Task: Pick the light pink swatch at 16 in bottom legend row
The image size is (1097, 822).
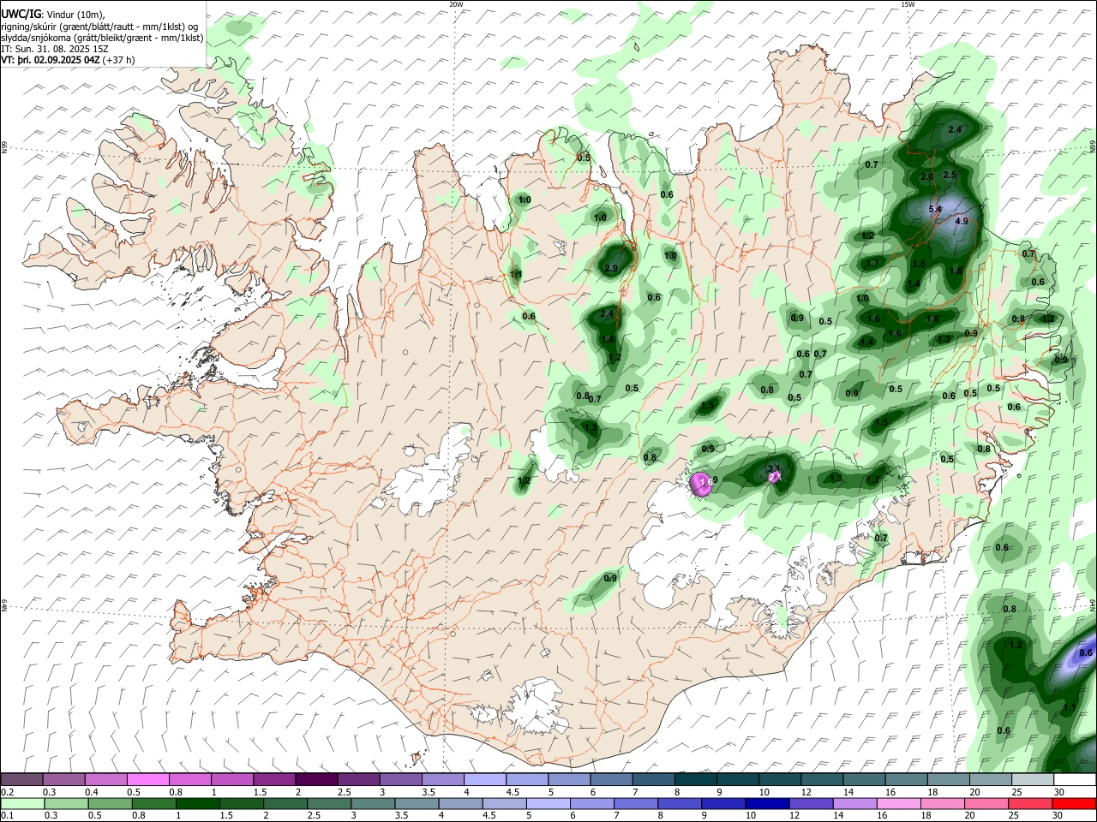Action: coord(898,804)
